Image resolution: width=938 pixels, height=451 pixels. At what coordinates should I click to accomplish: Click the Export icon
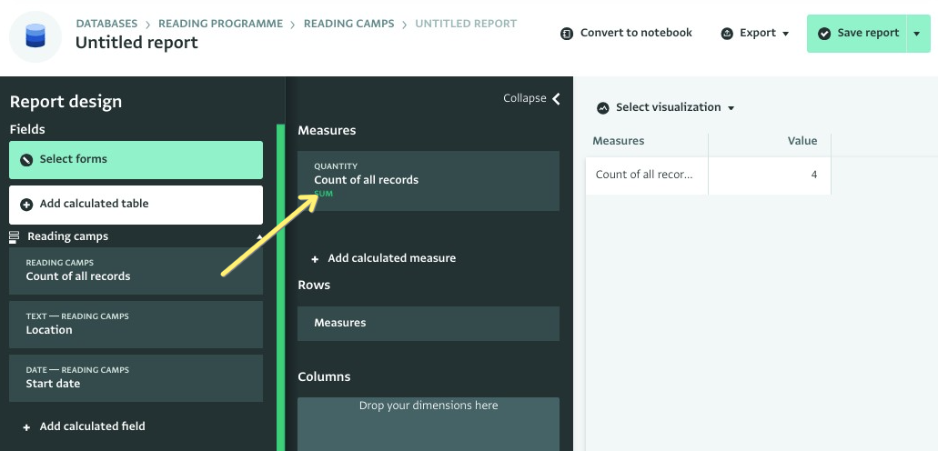(x=727, y=34)
